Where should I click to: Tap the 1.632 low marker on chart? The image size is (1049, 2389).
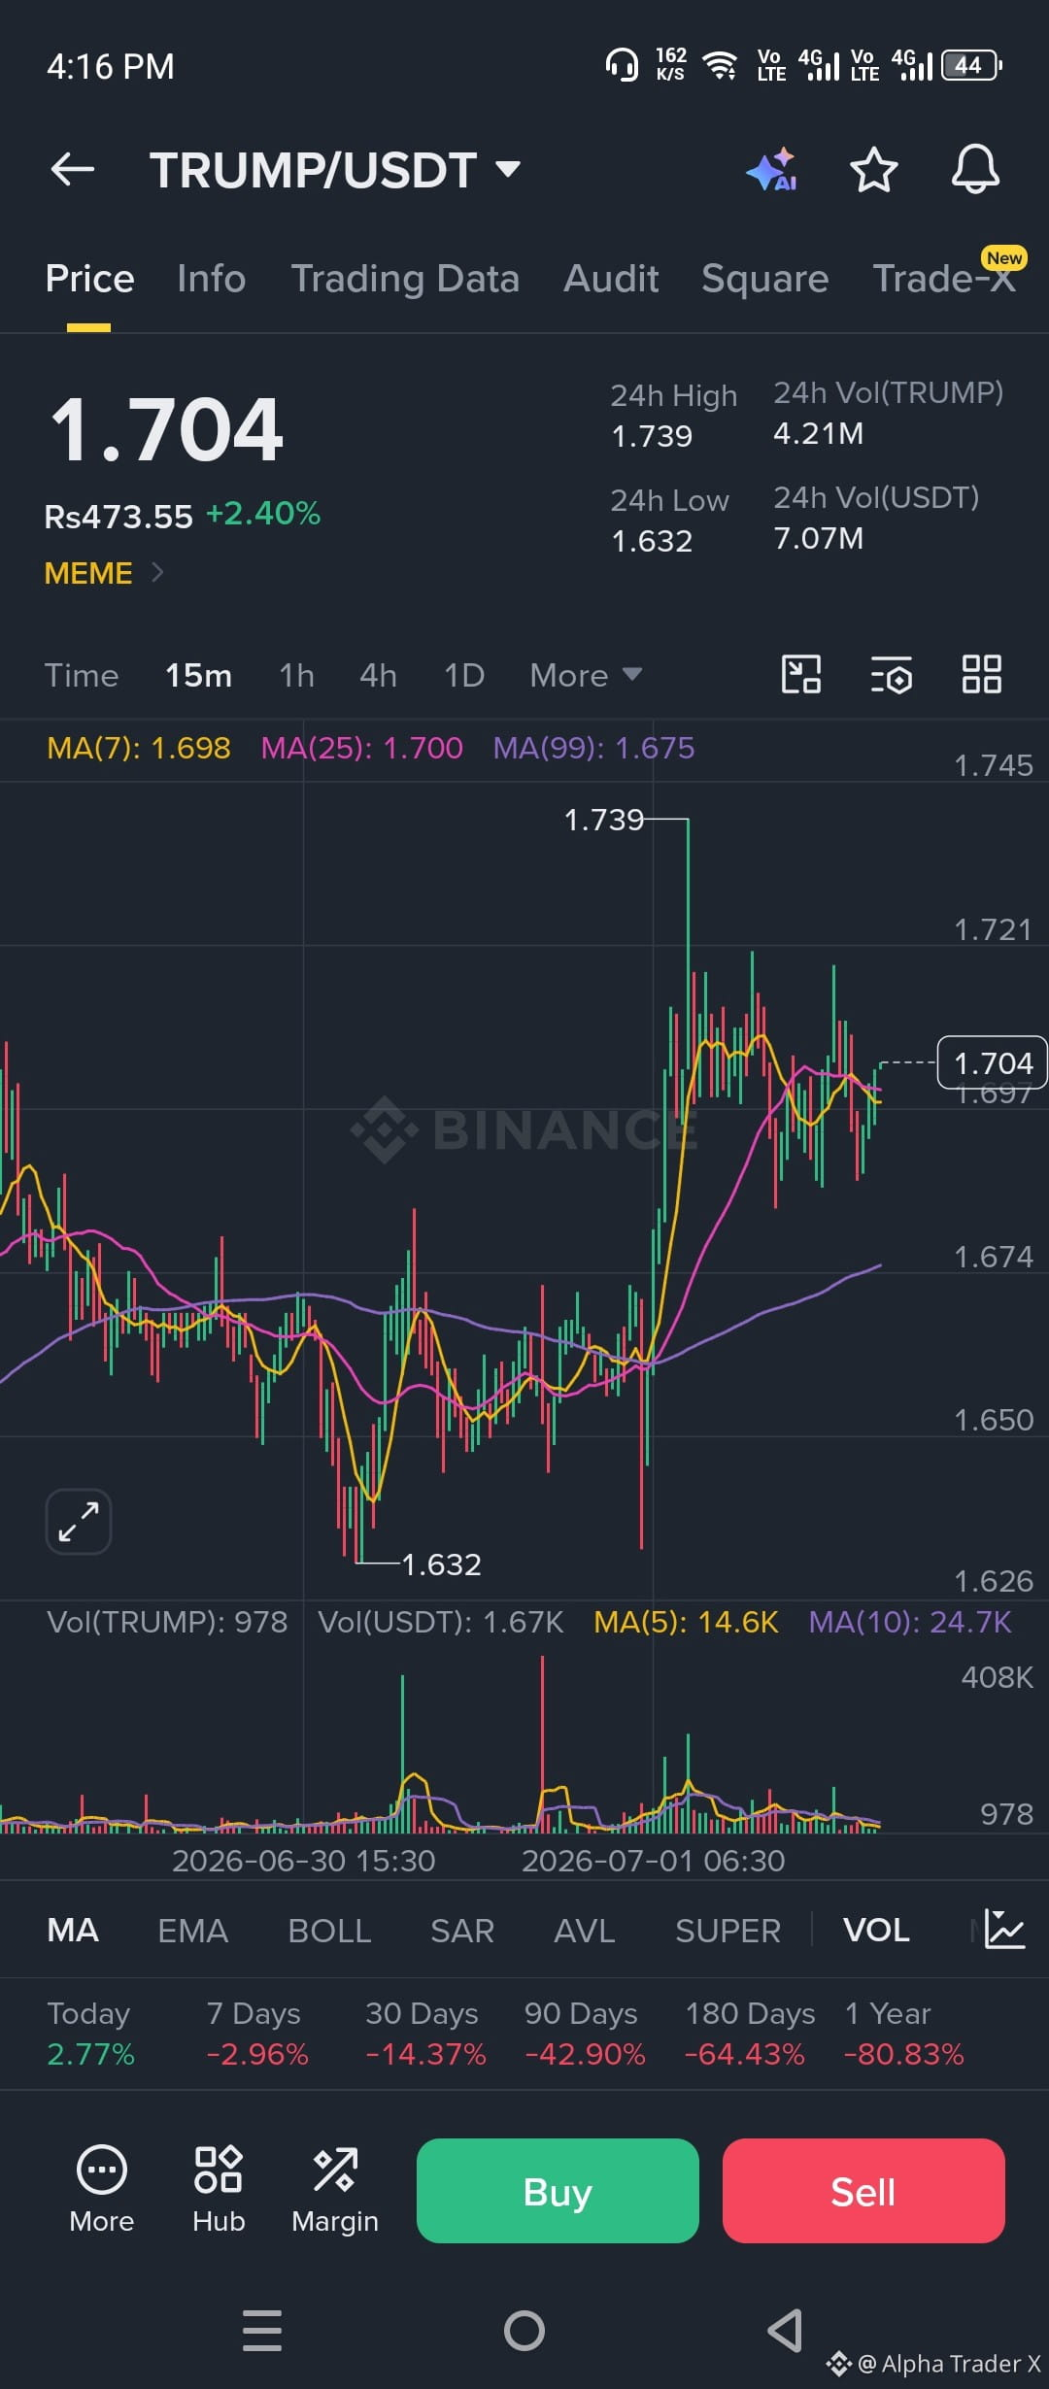coord(442,1565)
